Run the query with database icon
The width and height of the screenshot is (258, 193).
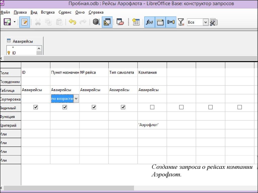point(96,22)
